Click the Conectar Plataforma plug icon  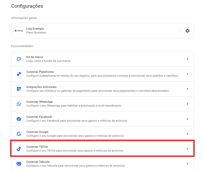[x=19, y=74]
